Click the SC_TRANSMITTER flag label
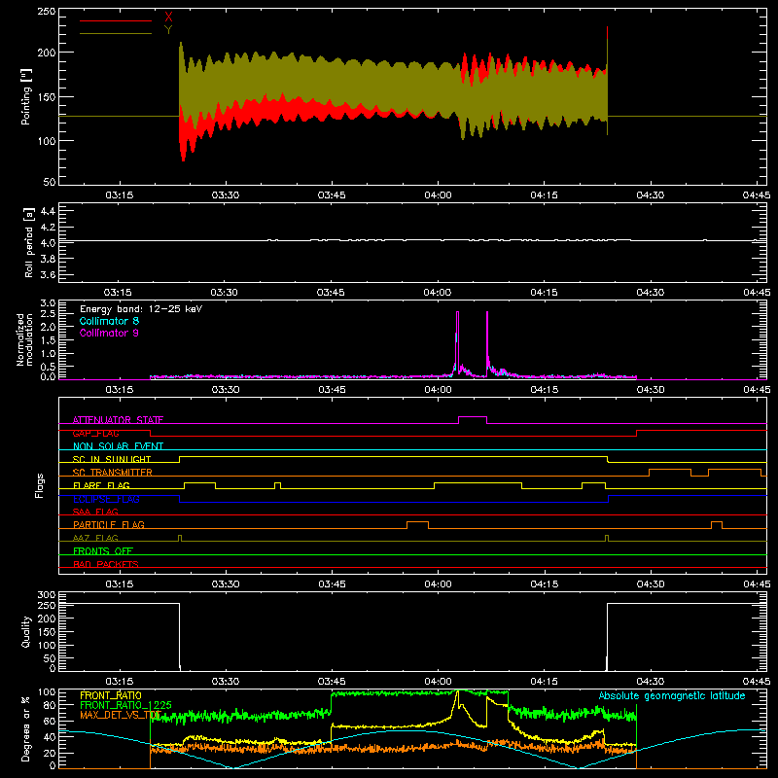This screenshot has width=778, height=778. [112, 473]
